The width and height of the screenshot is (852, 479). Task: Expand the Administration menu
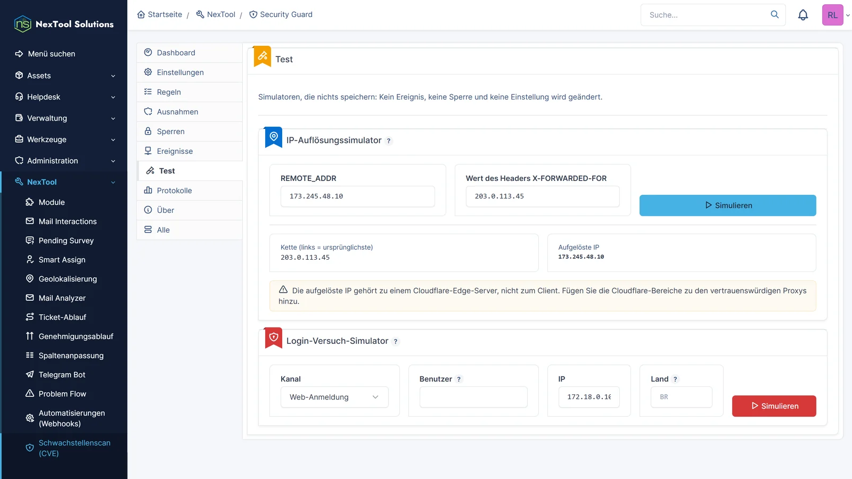64,161
